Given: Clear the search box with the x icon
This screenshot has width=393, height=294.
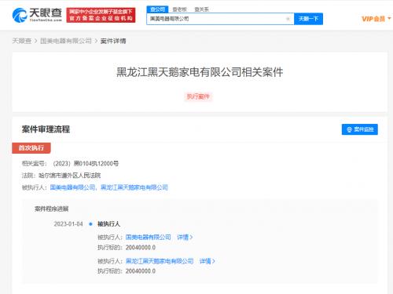Looking at the screenshot, I should tap(288, 19).
